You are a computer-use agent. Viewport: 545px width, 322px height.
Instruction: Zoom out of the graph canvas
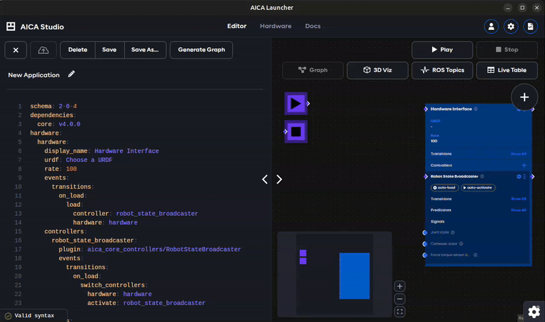pyautogui.click(x=400, y=299)
